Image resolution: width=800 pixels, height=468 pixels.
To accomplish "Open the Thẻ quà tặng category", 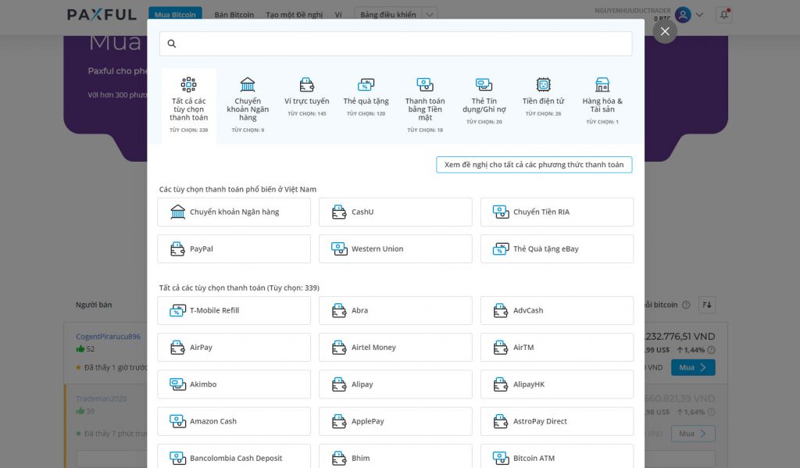I will tap(366, 97).
